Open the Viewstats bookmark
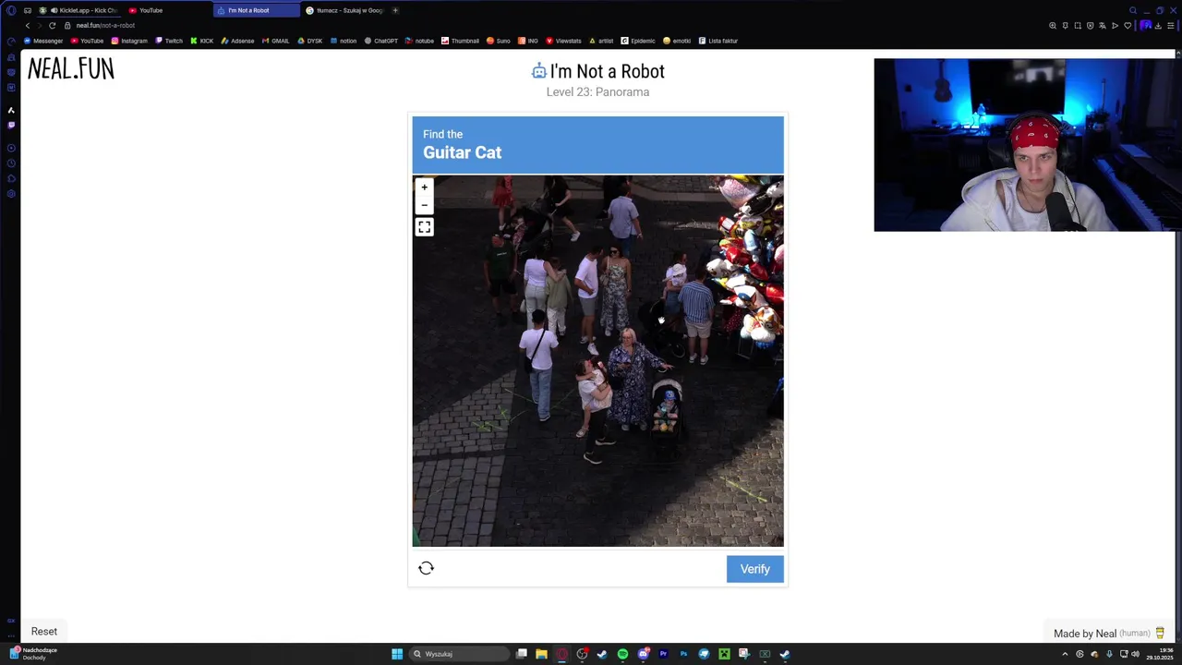Image resolution: width=1182 pixels, height=665 pixels. [x=563, y=41]
